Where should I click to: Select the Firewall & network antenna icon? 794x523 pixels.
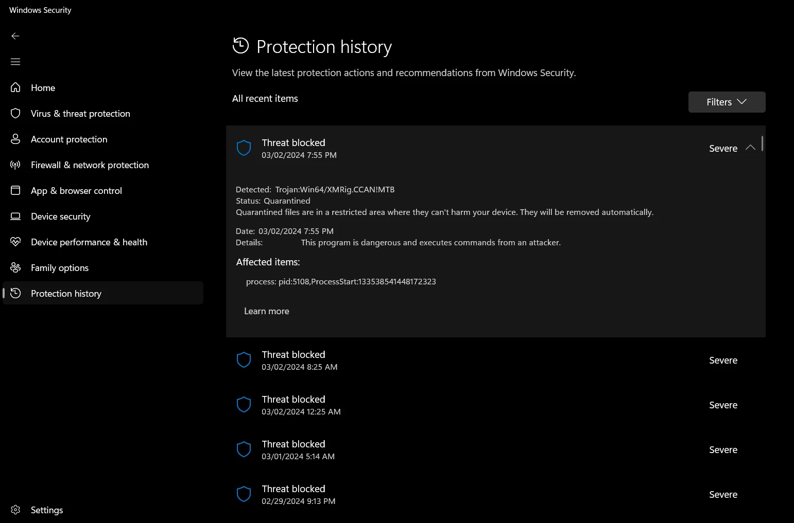pos(15,165)
